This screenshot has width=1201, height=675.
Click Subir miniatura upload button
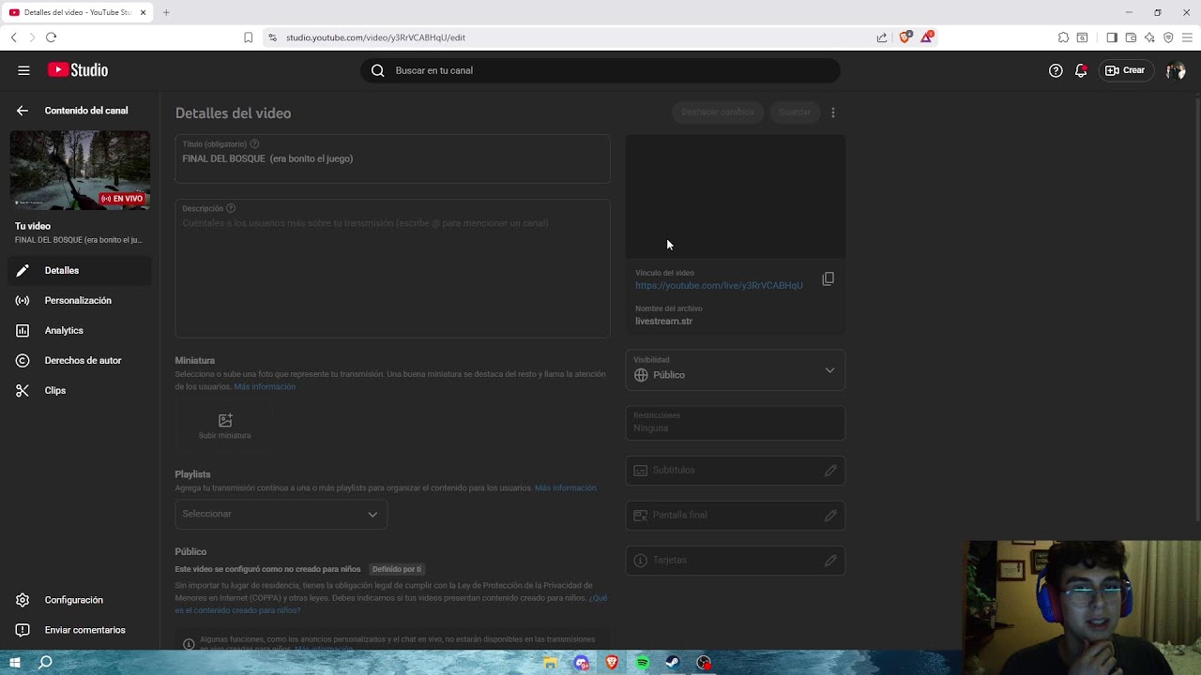225,426
